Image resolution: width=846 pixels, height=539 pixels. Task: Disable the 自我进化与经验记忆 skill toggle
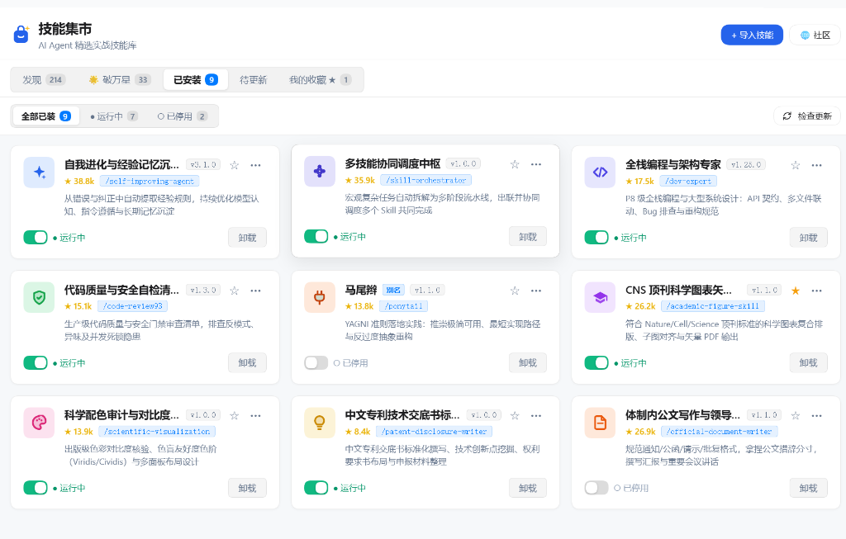point(36,237)
